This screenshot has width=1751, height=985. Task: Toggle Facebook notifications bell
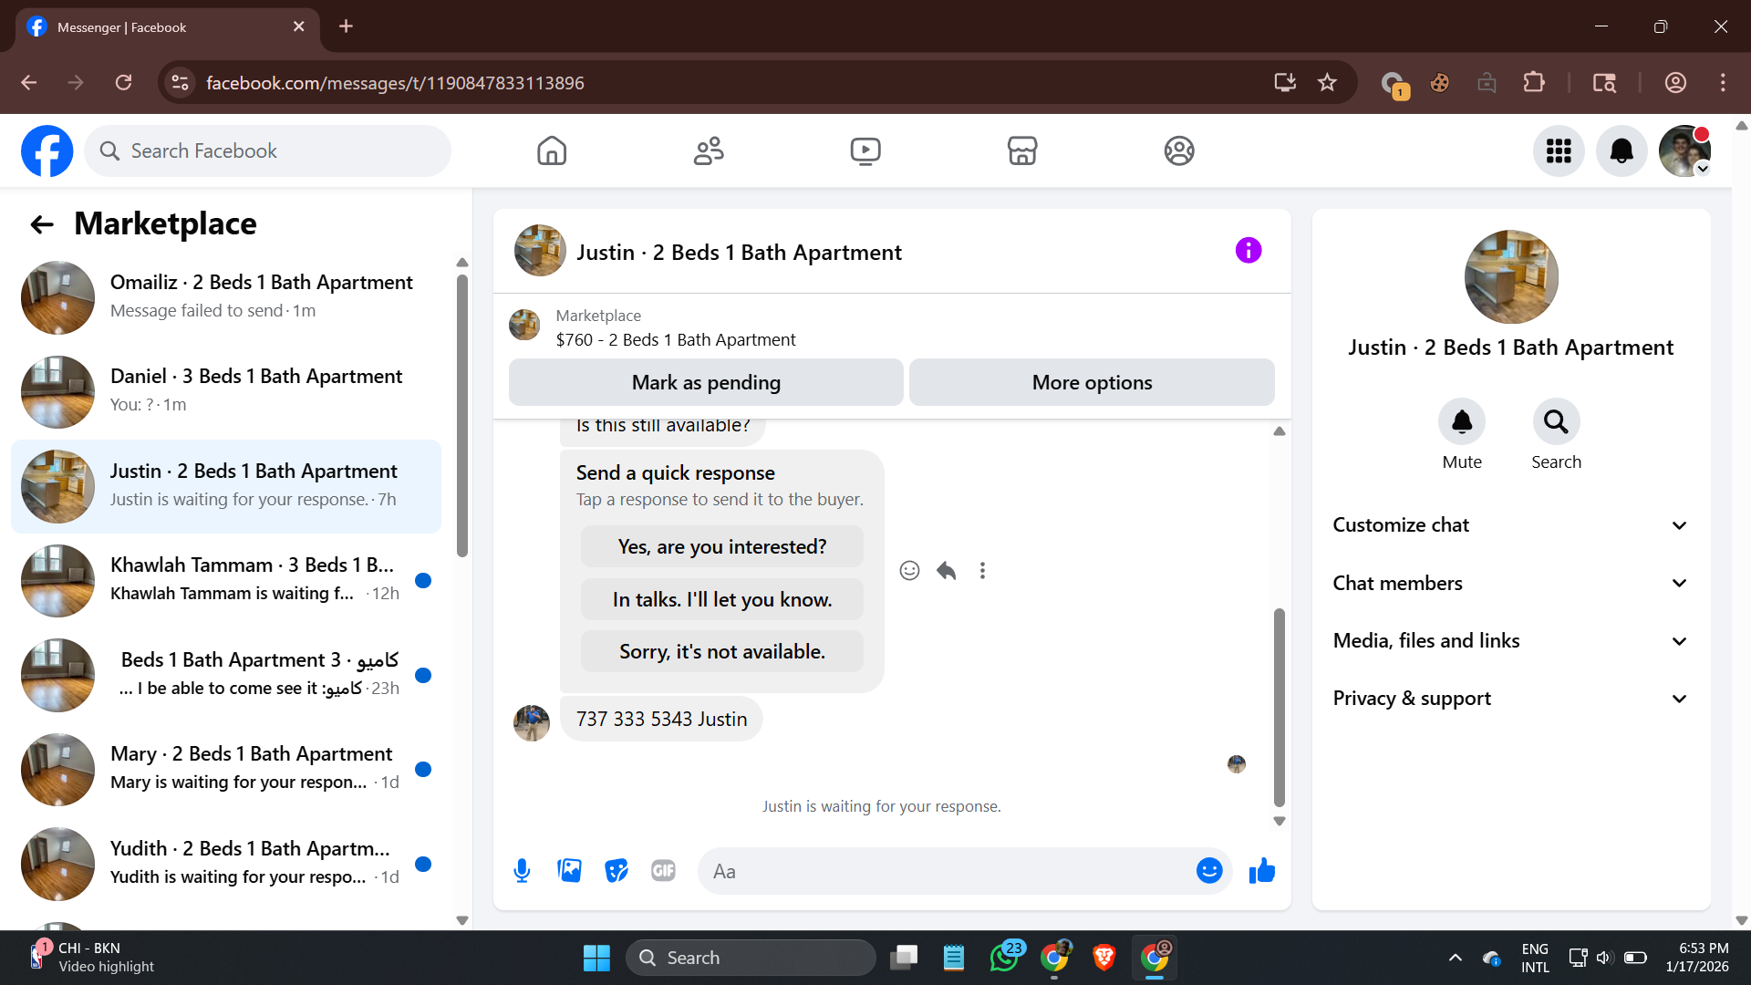click(x=1621, y=150)
